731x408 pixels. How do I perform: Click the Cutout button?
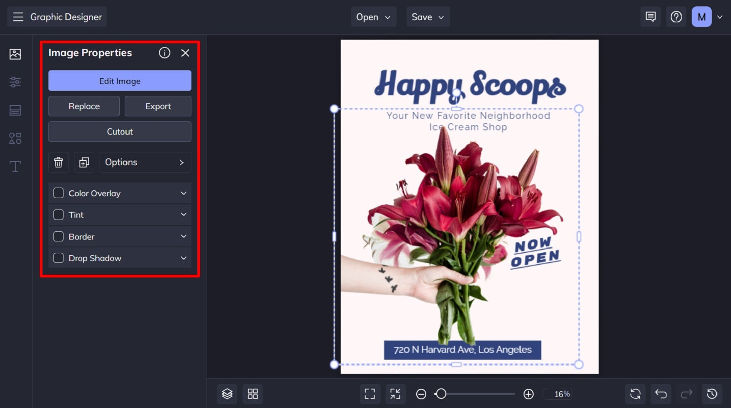120,131
